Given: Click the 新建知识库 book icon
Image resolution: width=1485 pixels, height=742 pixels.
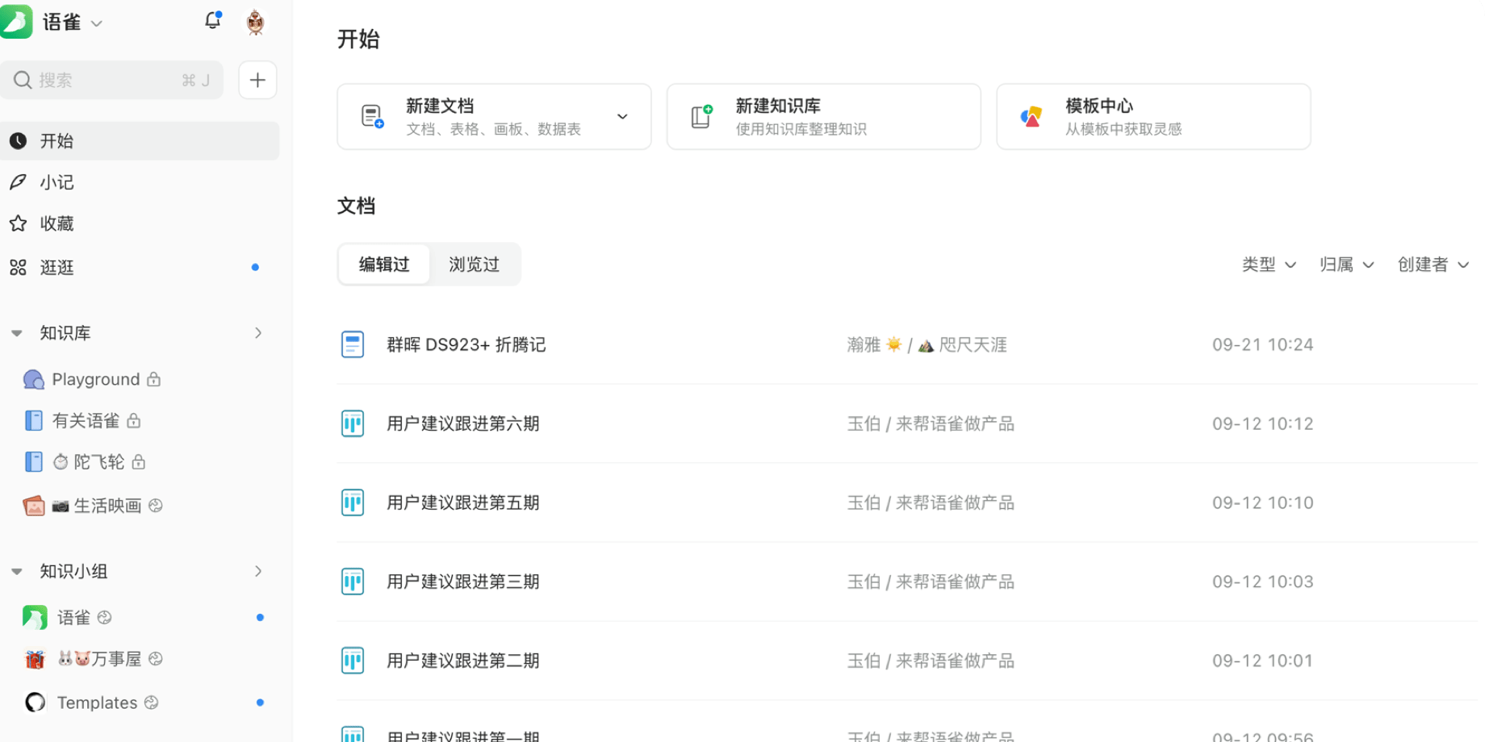Looking at the screenshot, I should [701, 116].
